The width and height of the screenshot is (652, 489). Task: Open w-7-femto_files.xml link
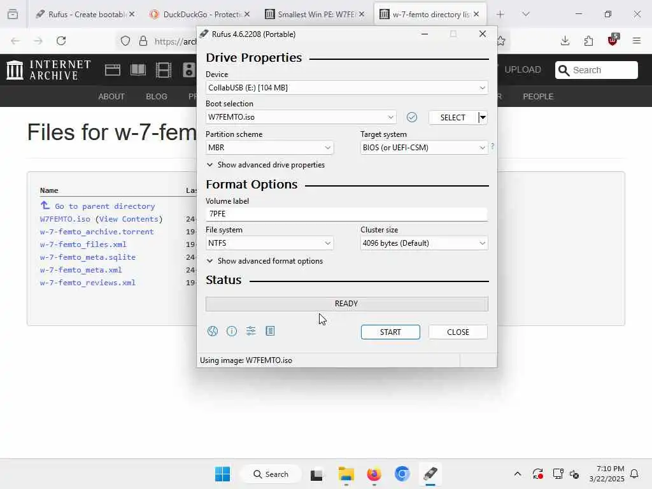pos(83,244)
